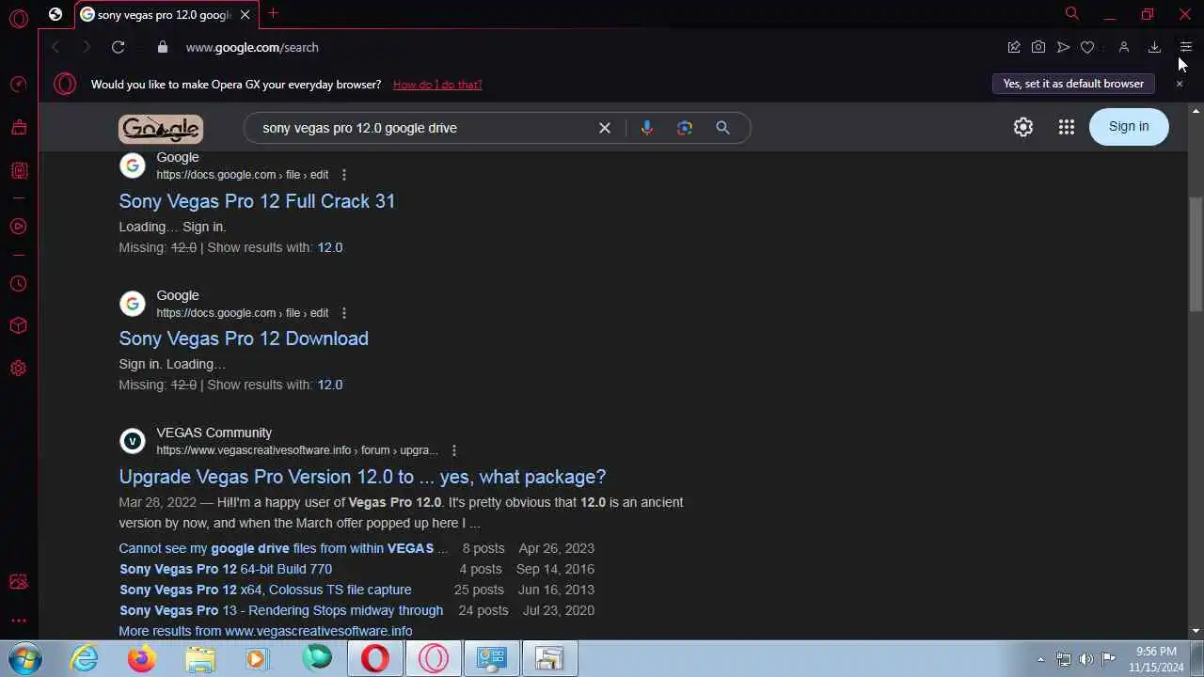Open GX Control speedometer in sidebar

click(18, 85)
